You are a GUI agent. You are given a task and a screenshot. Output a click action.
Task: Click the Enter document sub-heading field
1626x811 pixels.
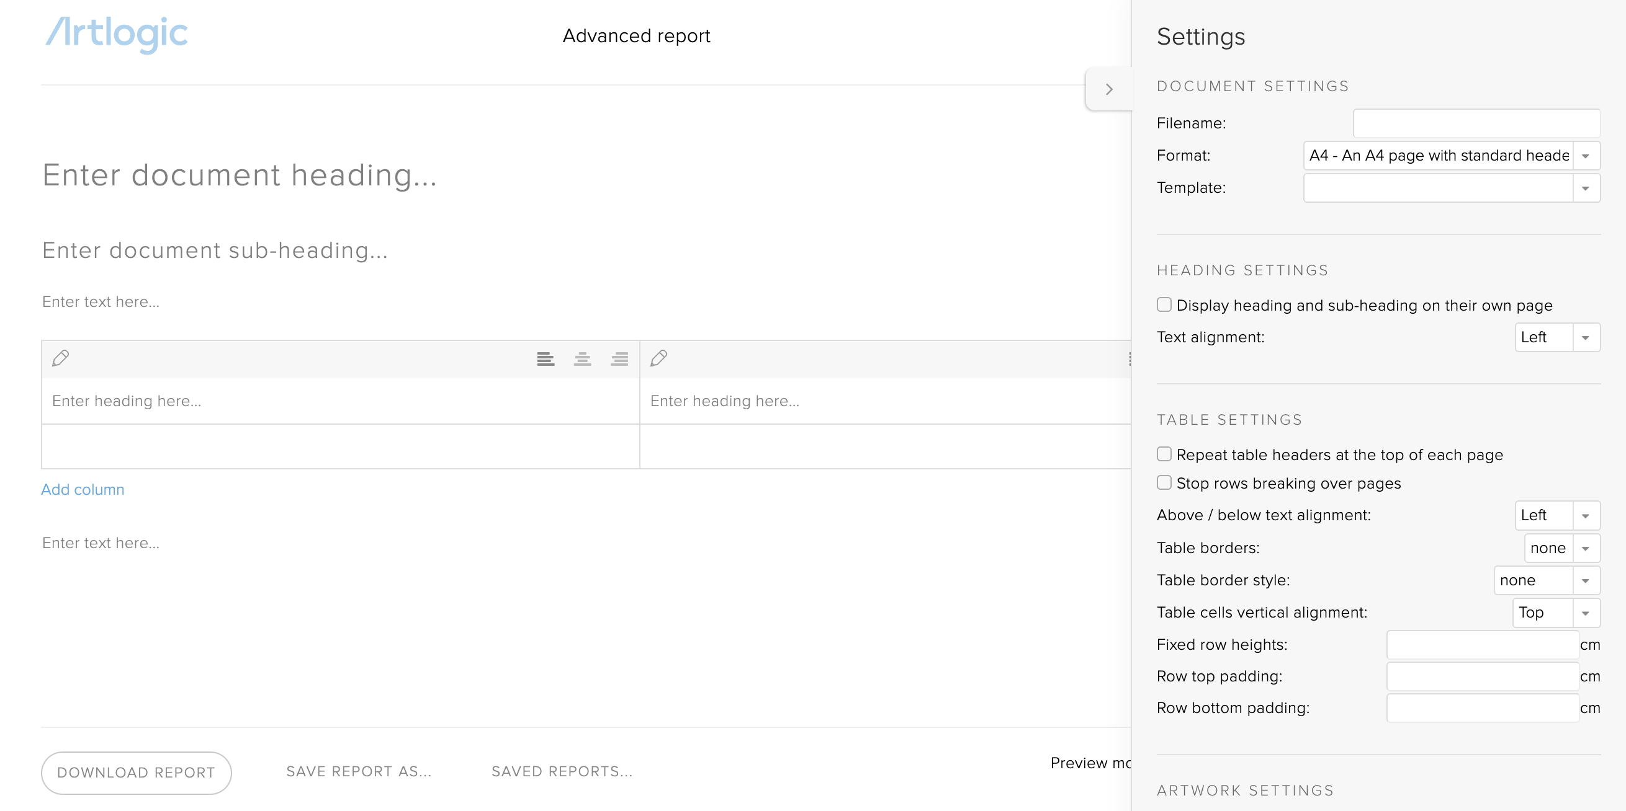coord(215,250)
